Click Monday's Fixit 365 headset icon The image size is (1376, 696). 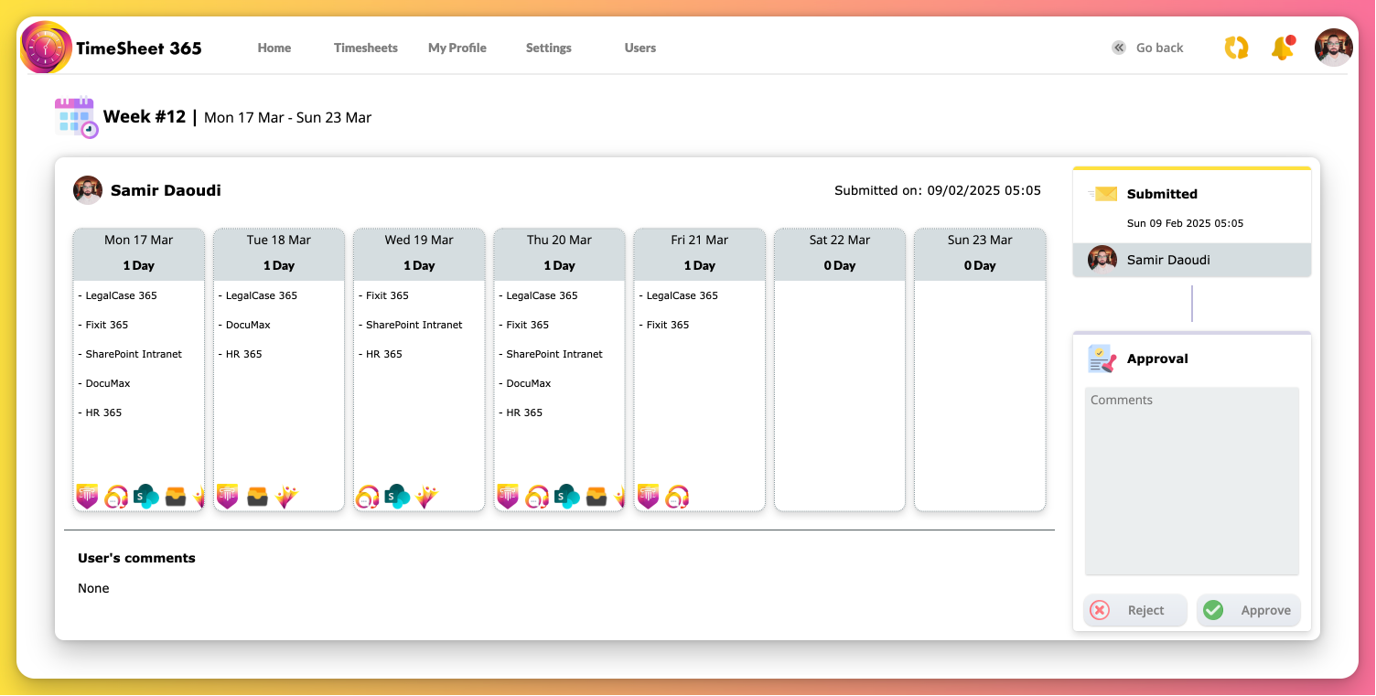116,497
